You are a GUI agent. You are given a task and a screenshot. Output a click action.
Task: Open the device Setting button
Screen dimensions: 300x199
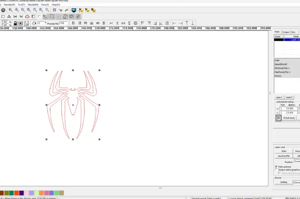point(284,182)
